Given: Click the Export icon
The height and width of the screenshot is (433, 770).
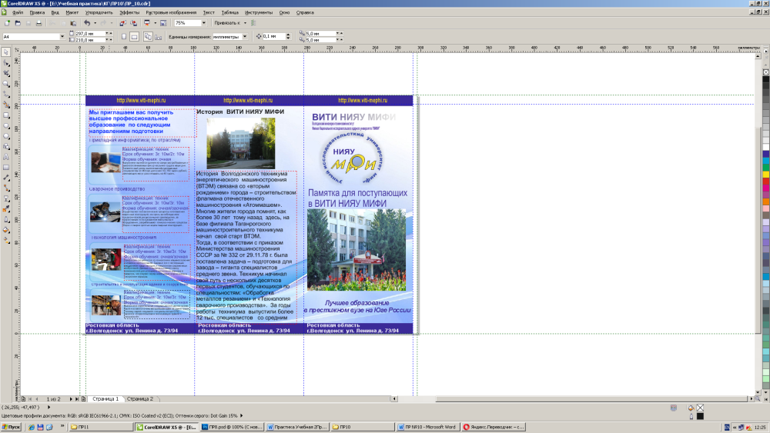Looking at the screenshot, I should point(133,23).
